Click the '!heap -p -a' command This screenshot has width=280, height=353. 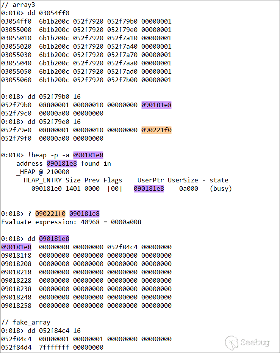tap(48, 155)
